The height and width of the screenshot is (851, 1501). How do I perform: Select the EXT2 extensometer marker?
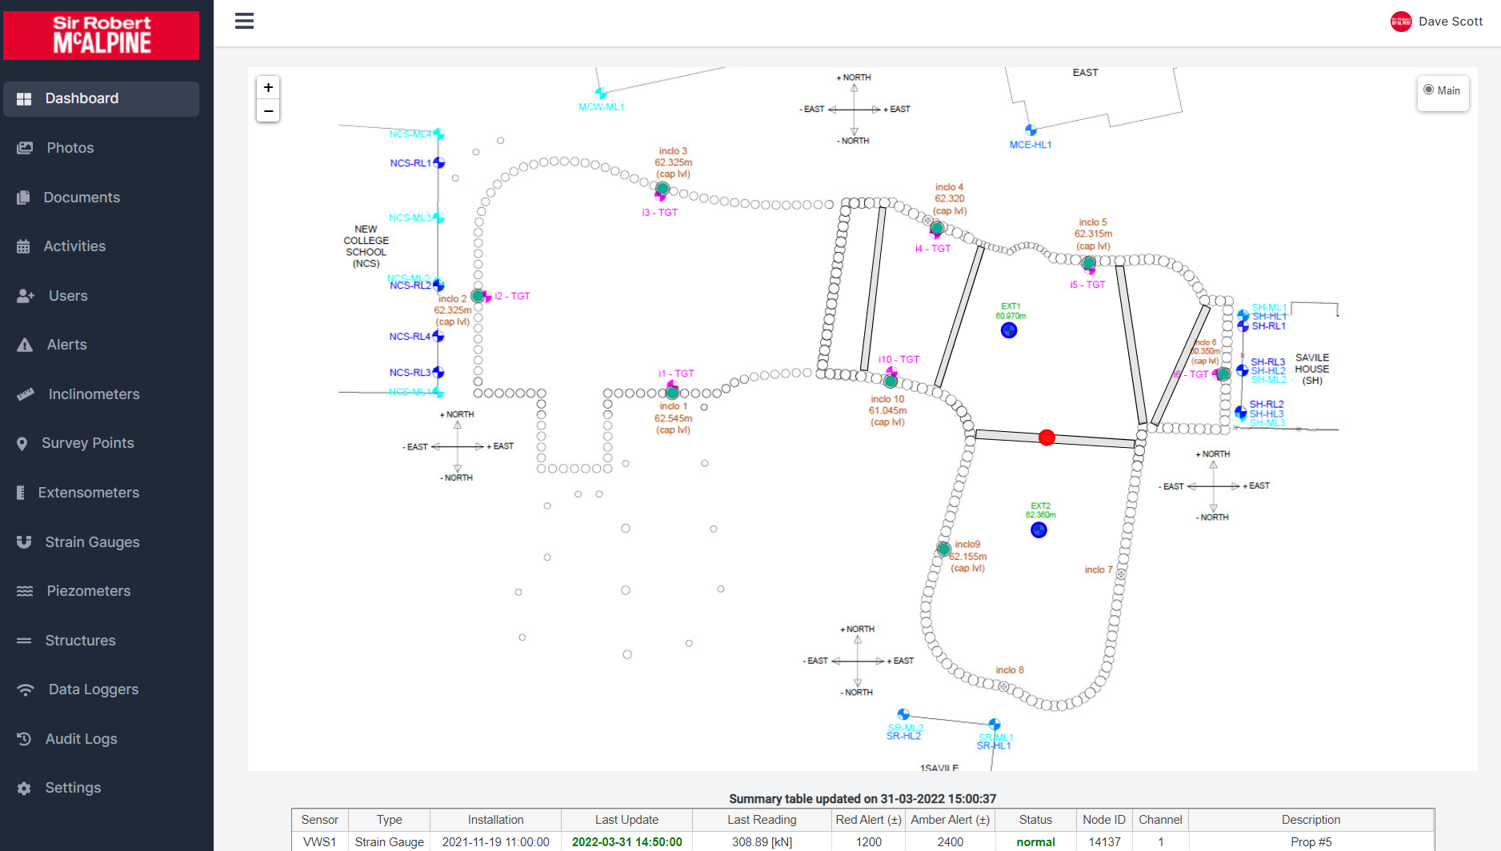[x=1039, y=529]
